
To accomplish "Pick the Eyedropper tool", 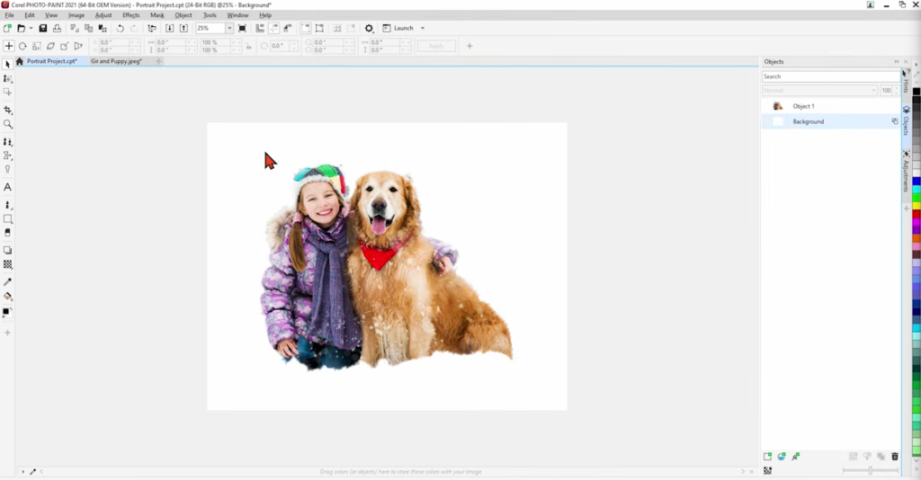I will (7, 282).
